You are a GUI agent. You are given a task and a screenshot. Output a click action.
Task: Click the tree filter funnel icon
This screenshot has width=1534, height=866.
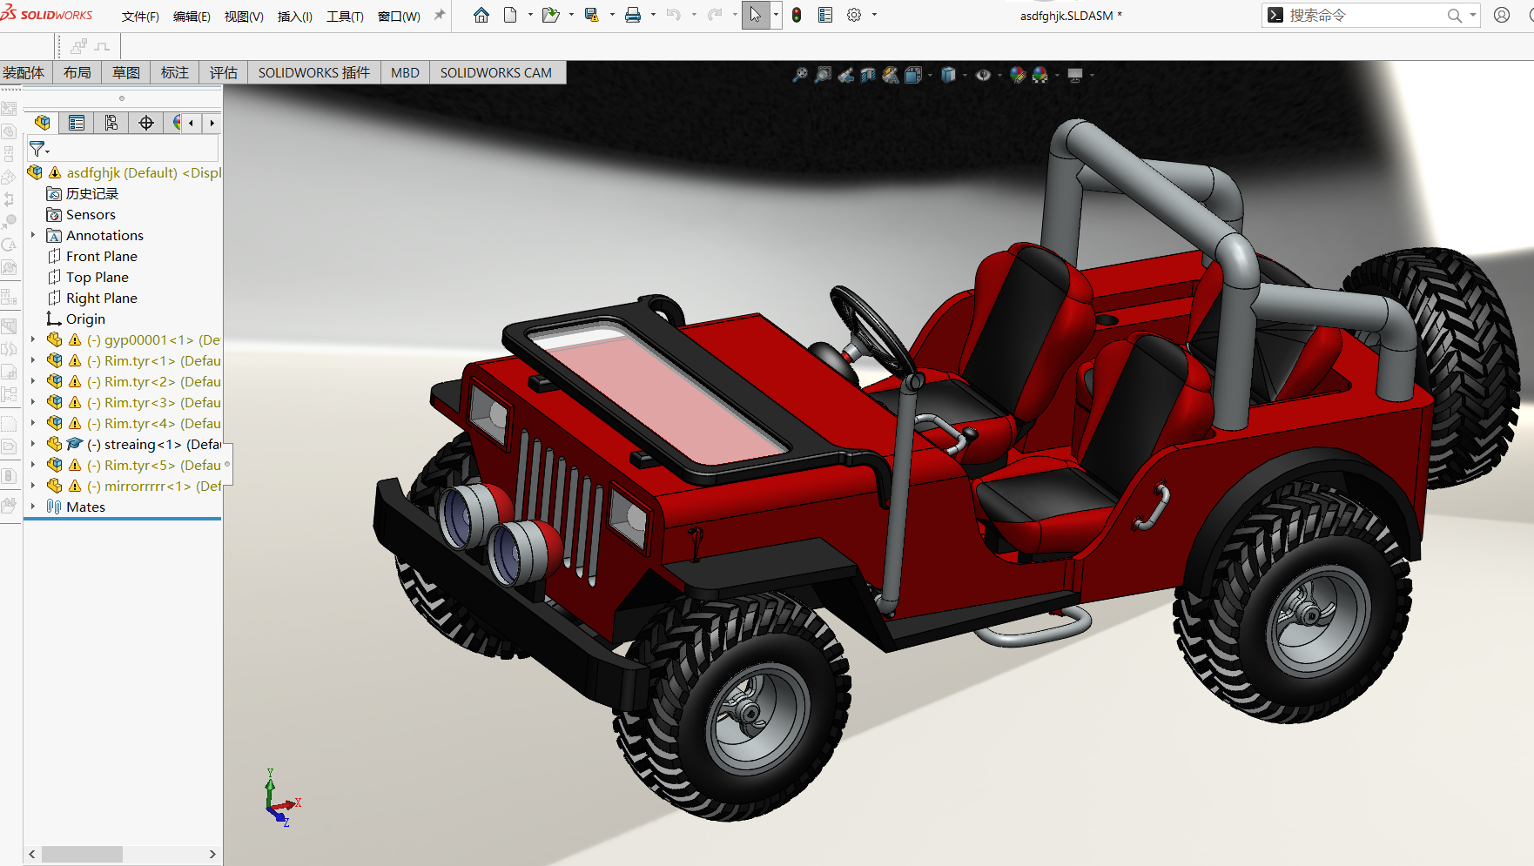click(x=37, y=149)
